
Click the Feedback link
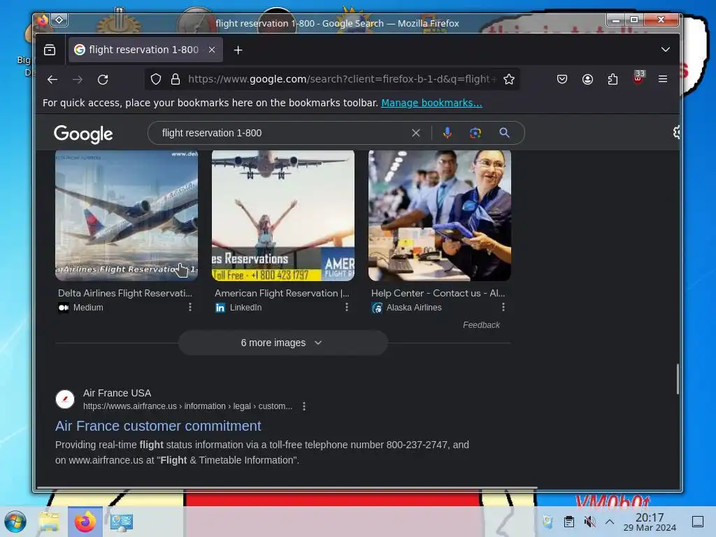[481, 325]
